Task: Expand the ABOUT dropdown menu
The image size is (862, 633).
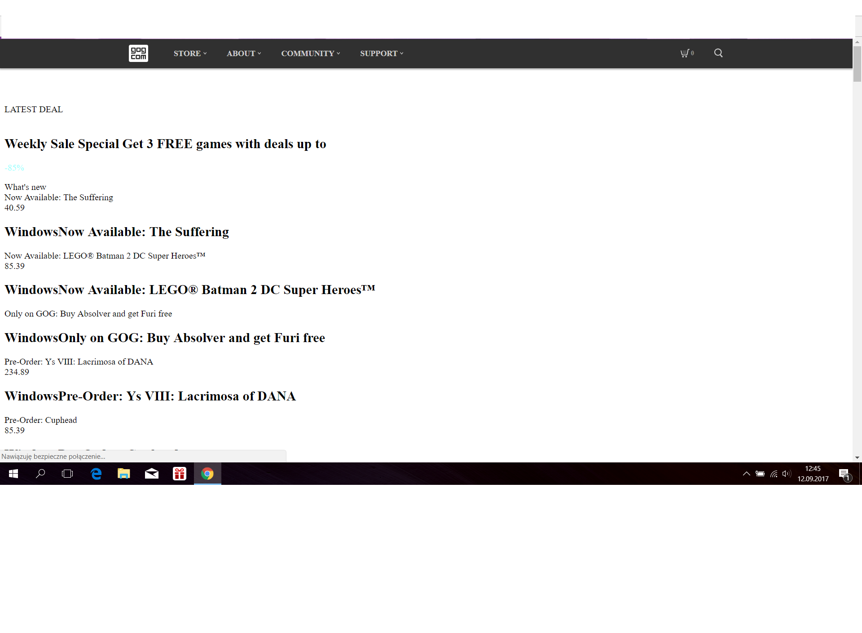Action: point(244,53)
